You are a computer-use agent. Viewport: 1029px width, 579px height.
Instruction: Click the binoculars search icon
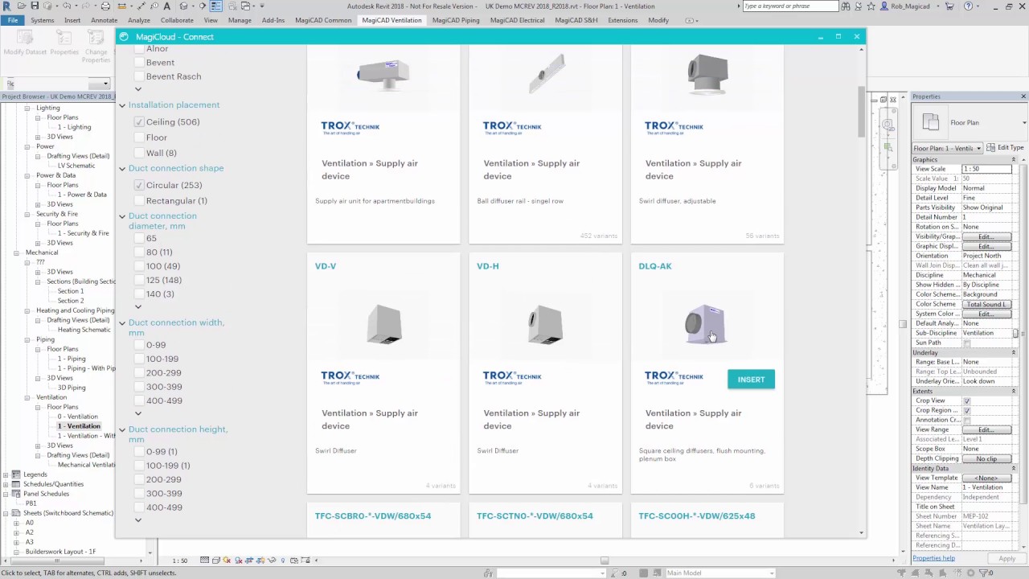point(846,6)
